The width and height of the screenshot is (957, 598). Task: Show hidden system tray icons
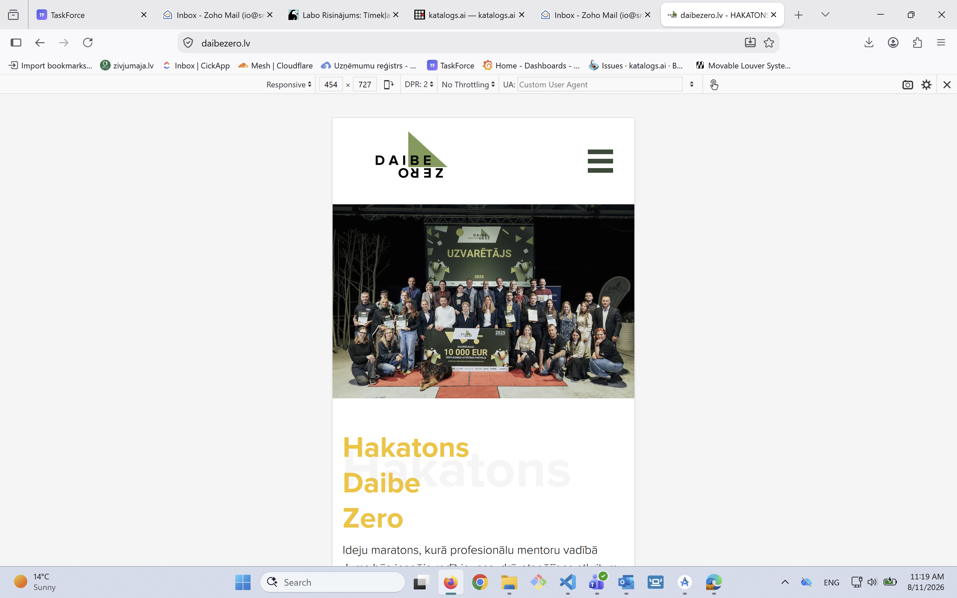point(785,582)
